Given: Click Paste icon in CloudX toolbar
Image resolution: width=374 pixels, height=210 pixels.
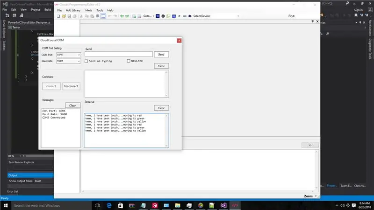Looking at the screenshot, I should pos(92,16).
